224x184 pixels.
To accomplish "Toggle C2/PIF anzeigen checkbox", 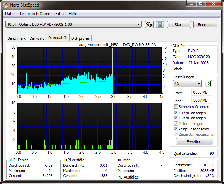I will tap(176, 118).
